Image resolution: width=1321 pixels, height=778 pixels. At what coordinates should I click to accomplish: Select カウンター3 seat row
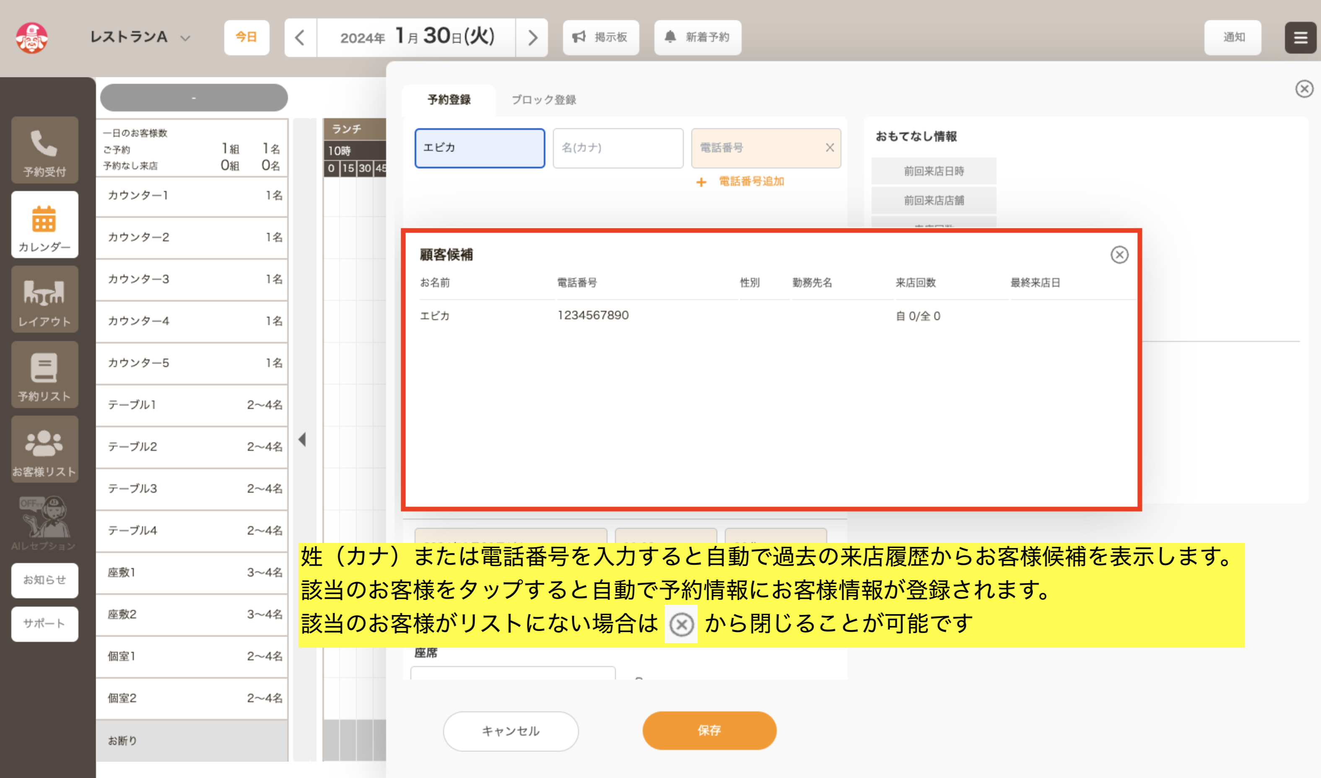click(x=192, y=279)
